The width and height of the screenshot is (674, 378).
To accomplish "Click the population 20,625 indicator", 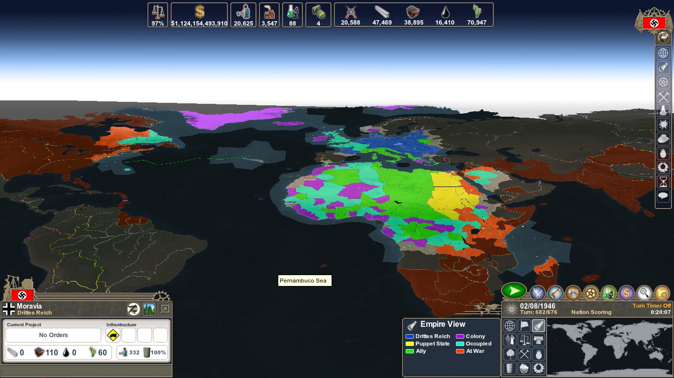I will pyautogui.click(x=243, y=15).
